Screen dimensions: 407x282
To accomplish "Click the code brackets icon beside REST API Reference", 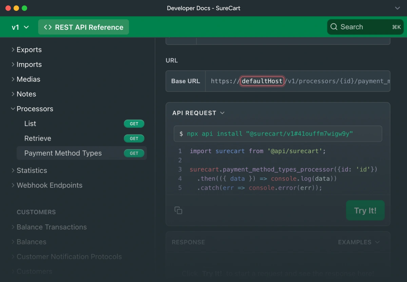I will tap(48, 27).
